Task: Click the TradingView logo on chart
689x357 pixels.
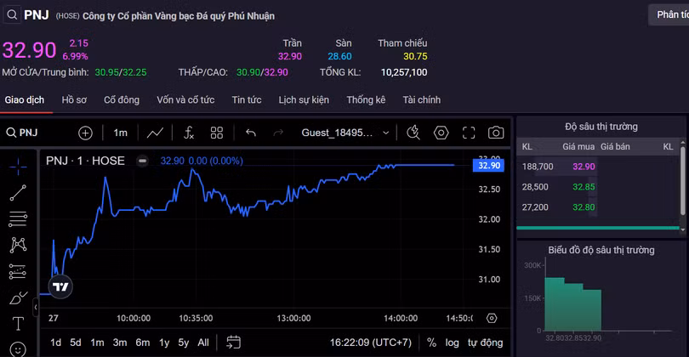Action: [60, 286]
